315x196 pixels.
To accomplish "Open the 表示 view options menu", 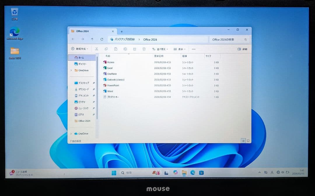I will (x=180, y=49).
